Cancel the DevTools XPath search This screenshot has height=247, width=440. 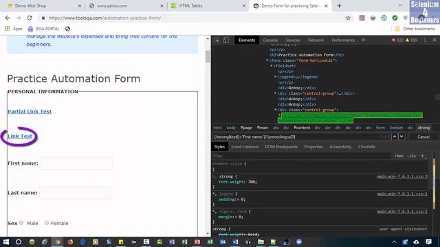(423, 137)
